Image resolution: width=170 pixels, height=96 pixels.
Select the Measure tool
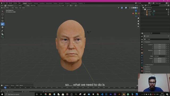2,34
